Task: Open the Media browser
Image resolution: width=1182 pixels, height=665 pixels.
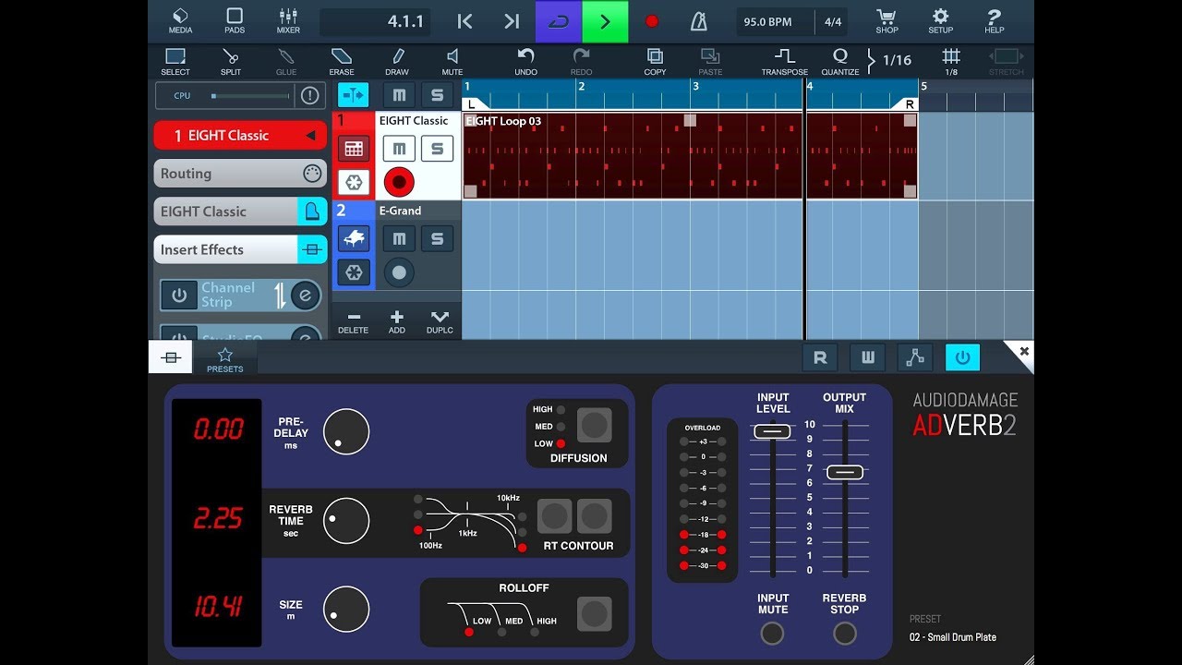Action: point(180,20)
